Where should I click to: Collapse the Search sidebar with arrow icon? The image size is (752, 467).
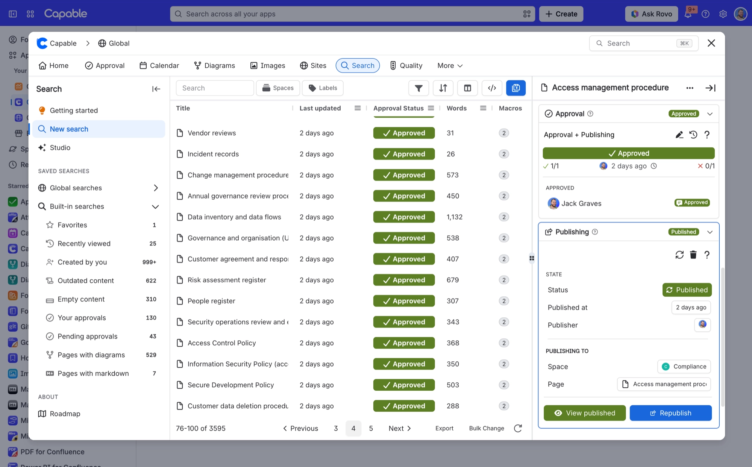(x=156, y=89)
